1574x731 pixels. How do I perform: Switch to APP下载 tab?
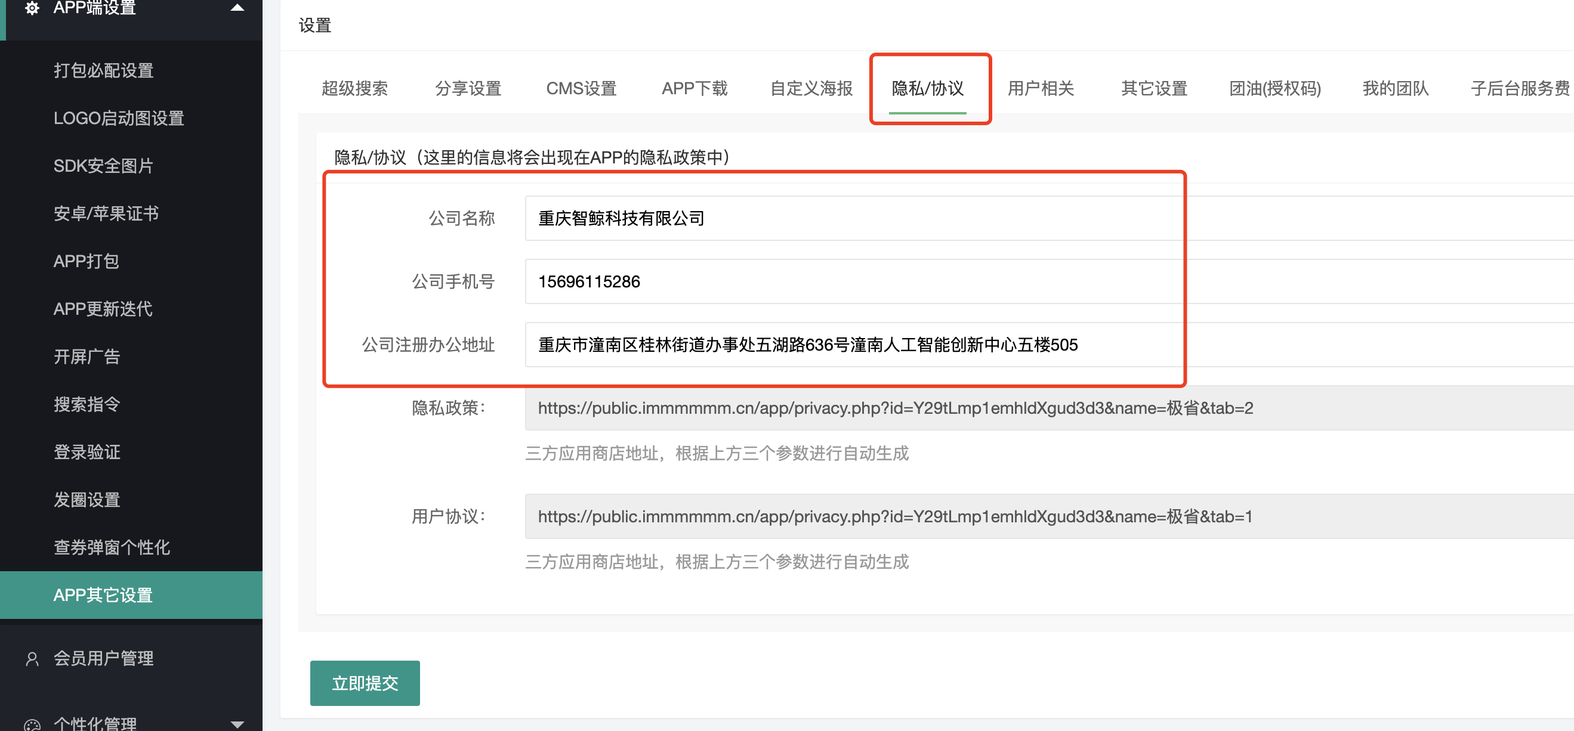[x=695, y=89]
